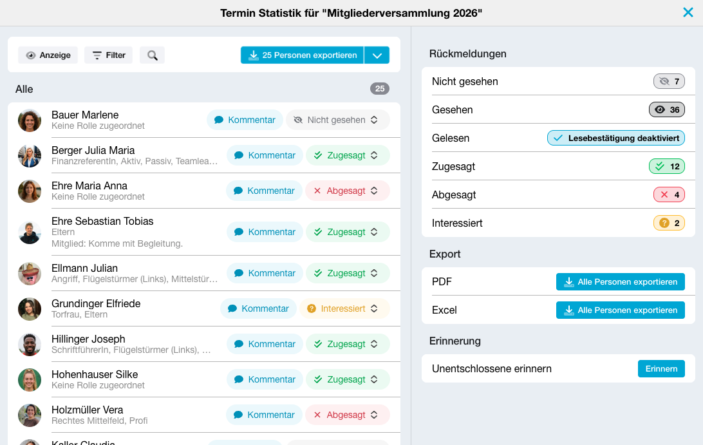The height and width of the screenshot is (445, 703).
Task: Select the Alle list header
Action: [24, 90]
